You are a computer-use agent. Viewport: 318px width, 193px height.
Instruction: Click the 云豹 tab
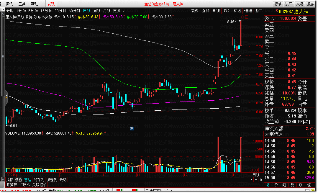(x=63, y=180)
